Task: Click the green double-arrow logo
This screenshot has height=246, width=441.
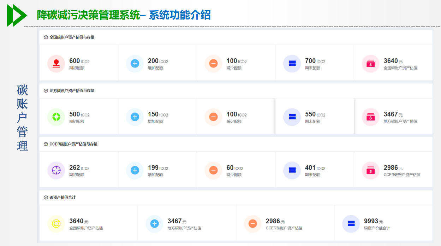Action: (17, 15)
